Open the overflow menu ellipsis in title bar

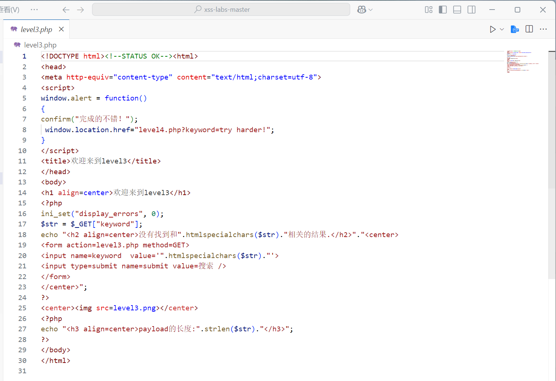tap(34, 10)
